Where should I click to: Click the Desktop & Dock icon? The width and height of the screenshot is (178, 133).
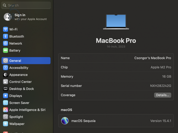click(6, 89)
